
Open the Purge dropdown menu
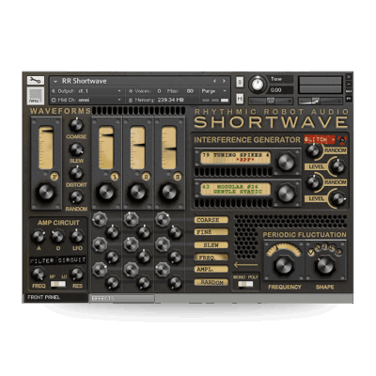point(213,91)
